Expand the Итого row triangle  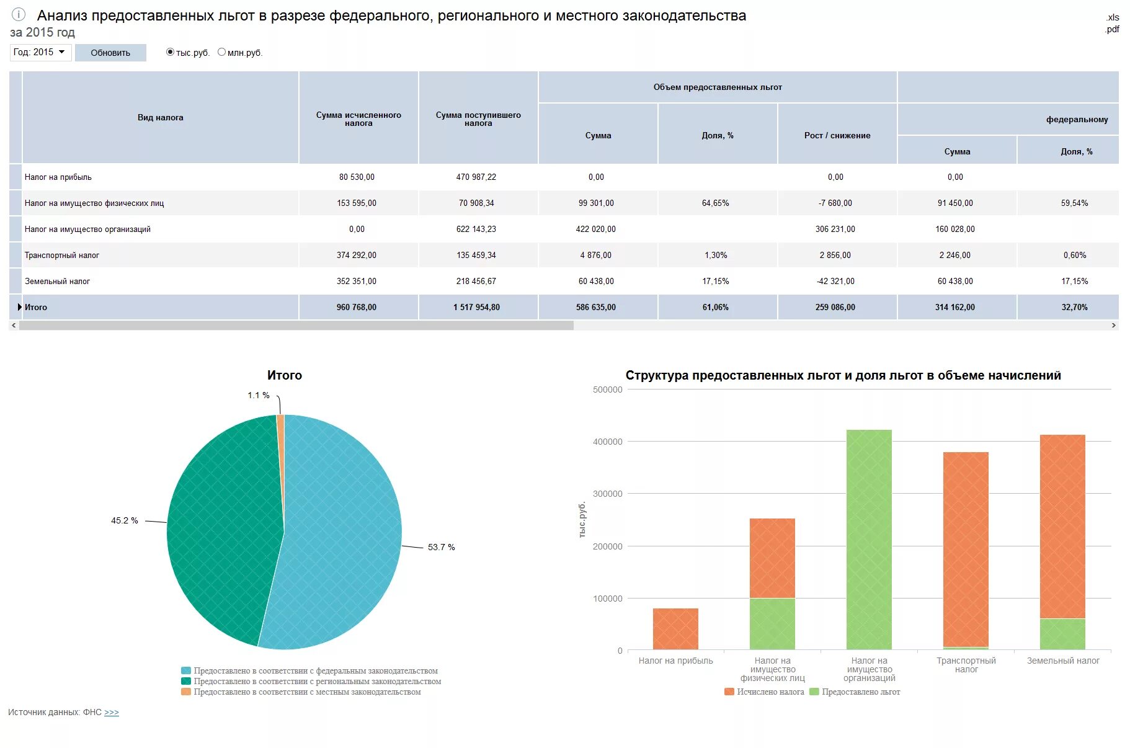click(19, 307)
